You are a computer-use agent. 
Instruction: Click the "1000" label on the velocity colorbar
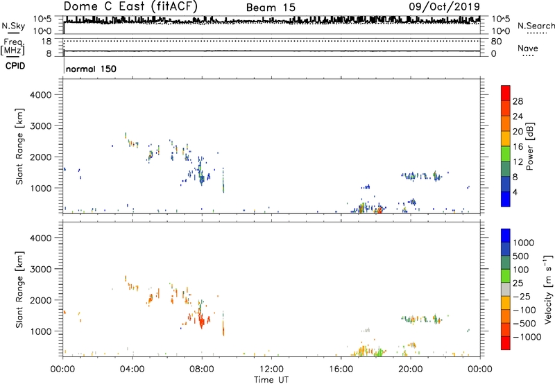point(524,243)
